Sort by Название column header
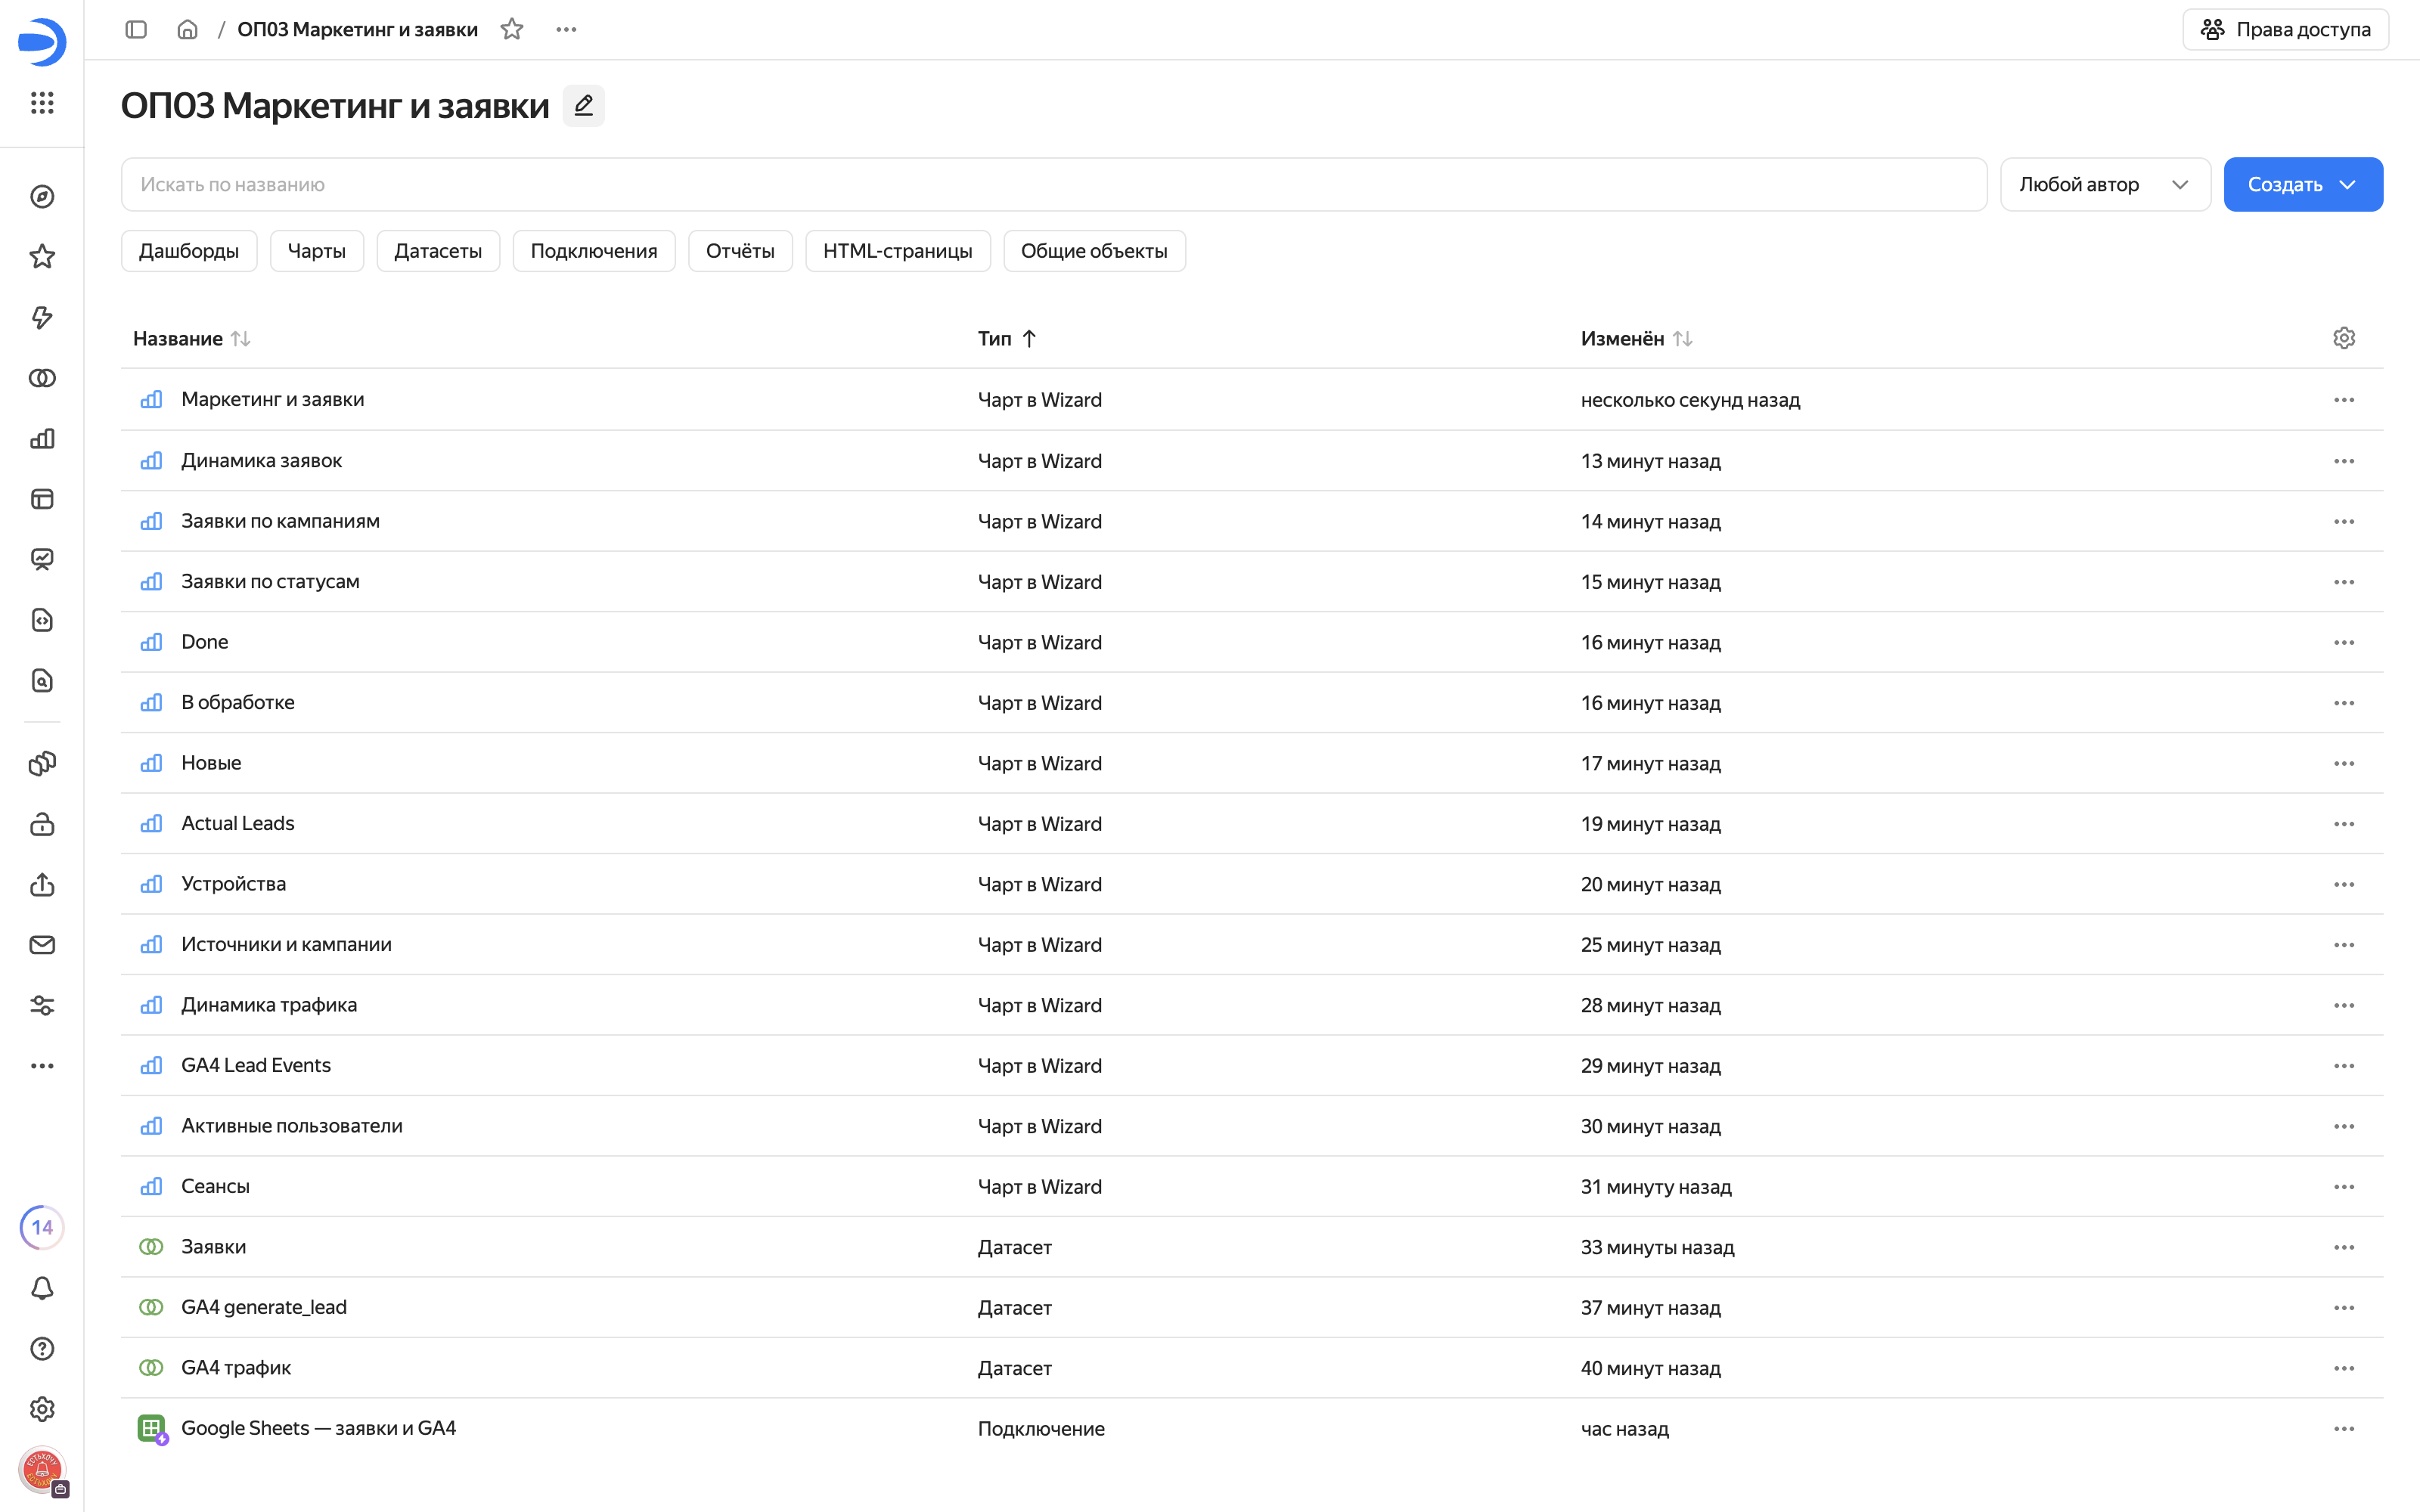 (191, 338)
